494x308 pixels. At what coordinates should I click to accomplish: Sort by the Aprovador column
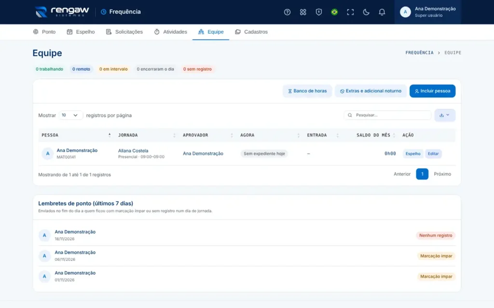pyautogui.click(x=208, y=135)
